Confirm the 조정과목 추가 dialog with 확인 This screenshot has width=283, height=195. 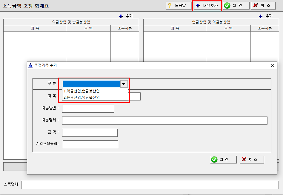223,159
